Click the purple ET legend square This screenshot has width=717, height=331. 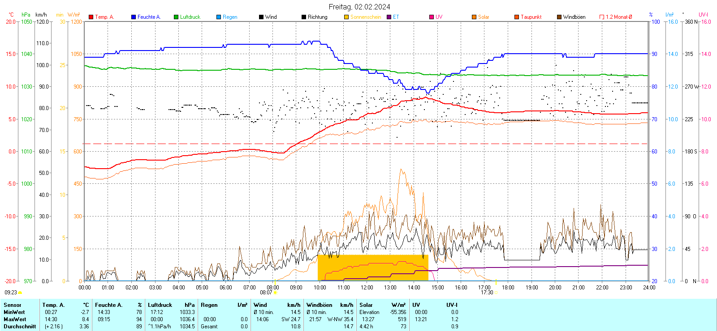pyautogui.click(x=389, y=17)
